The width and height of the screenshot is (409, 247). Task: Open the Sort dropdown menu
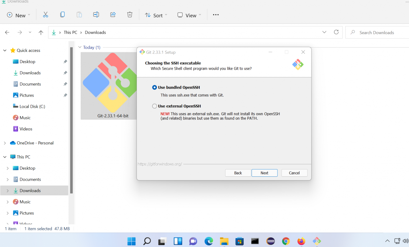tap(156, 15)
